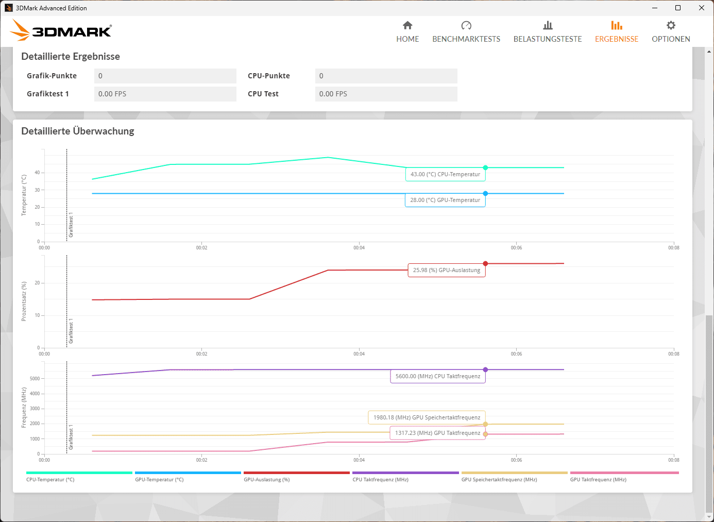The width and height of the screenshot is (714, 522).
Task: Click the Frequenz (MHz) axis label
Action: point(24,408)
